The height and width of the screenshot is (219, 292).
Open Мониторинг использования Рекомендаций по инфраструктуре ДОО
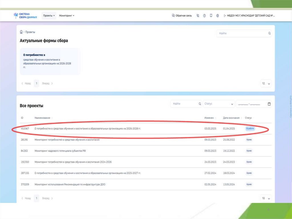(x=146, y=184)
